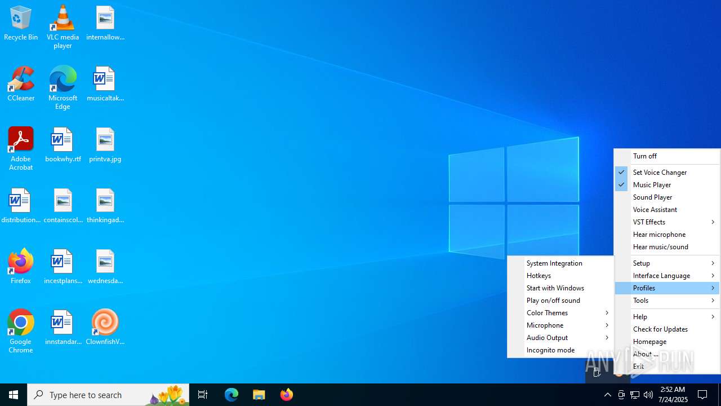This screenshot has width=721, height=406.
Task: Expand the Profiles submenu
Action: 667,288
